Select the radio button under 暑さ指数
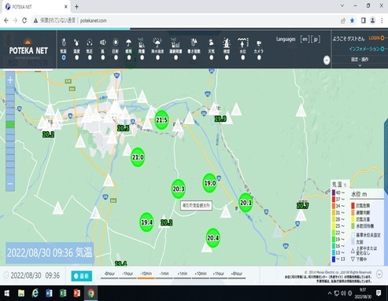 pos(194,57)
